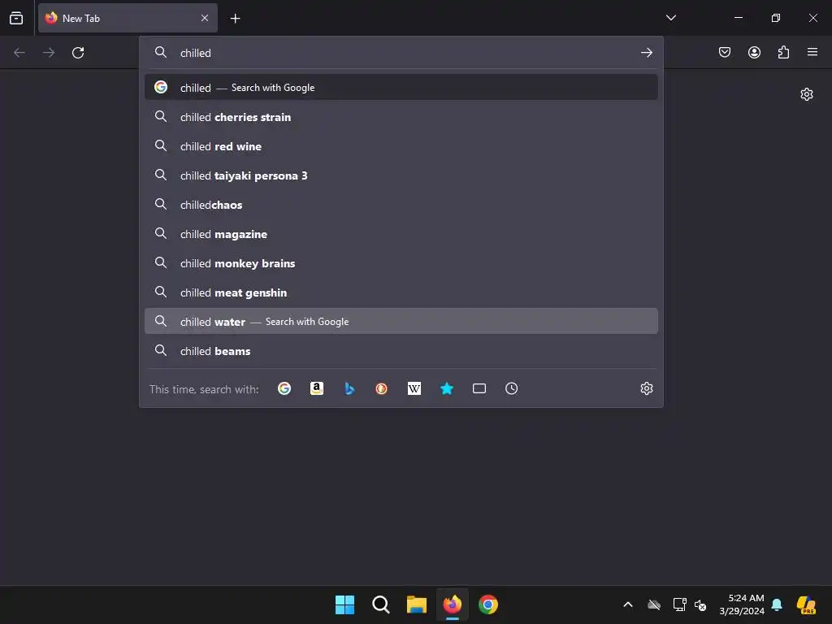Click Firefox icon in taskbar
This screenshot has width=832, height=624.
point(453,604)
